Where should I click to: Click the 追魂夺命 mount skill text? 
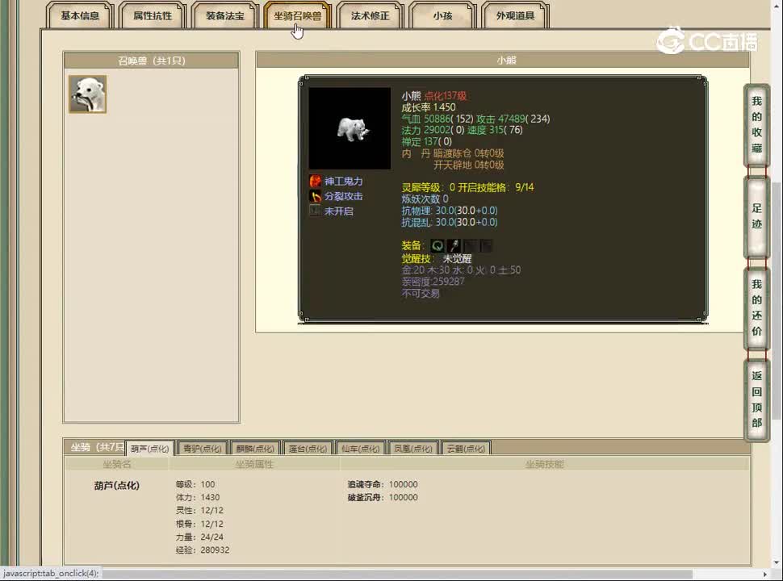point(383,484)
